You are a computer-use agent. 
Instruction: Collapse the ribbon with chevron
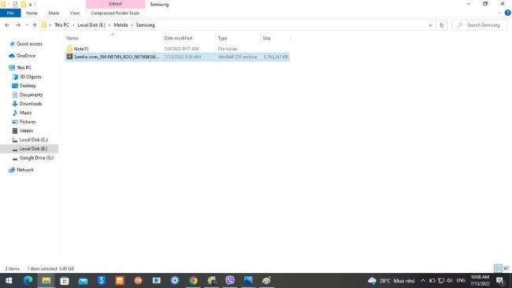499,13
